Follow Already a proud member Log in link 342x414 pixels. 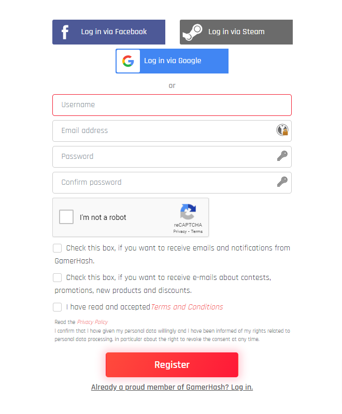(x=172, y=387)
